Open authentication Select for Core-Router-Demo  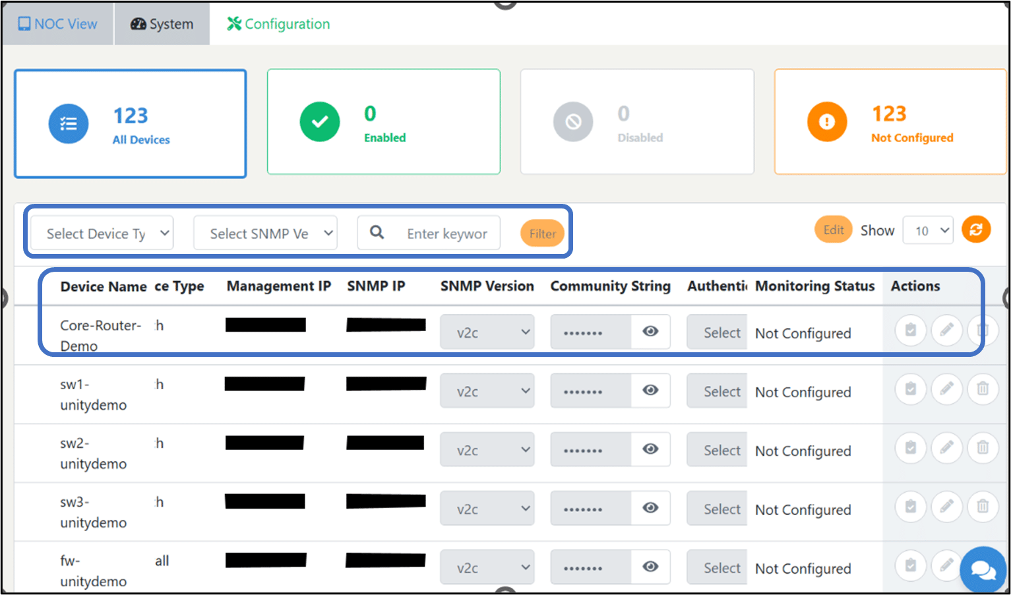pyautogui.click(x=717, y=332)
